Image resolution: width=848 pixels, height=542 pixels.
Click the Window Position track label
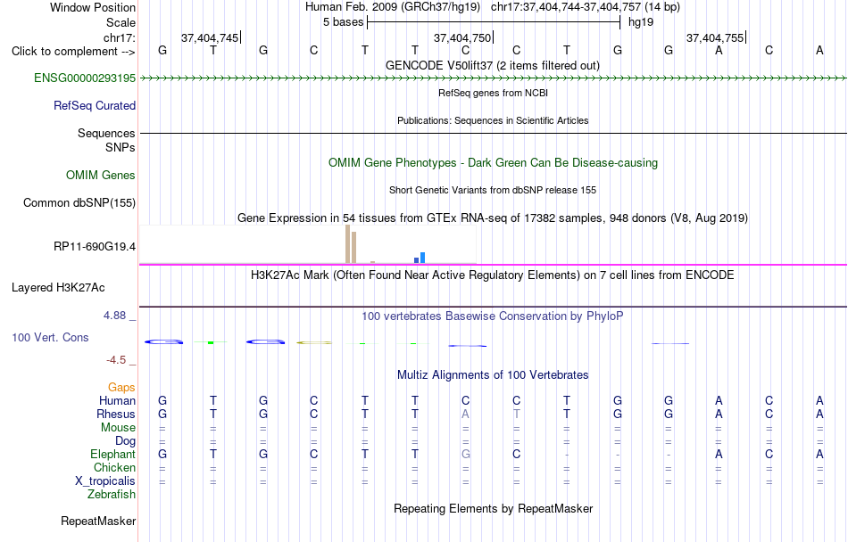point(93,7)
